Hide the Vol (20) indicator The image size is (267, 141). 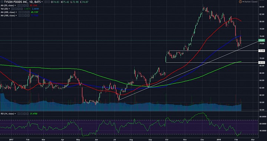(13, 9)
